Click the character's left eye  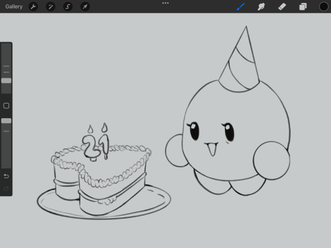(194, 131)
